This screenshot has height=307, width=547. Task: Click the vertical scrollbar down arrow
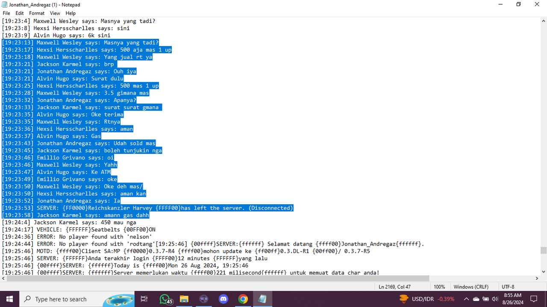[543, 271]
